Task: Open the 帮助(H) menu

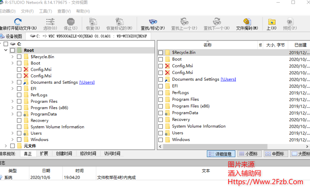Action: click(x=83, y=11)
